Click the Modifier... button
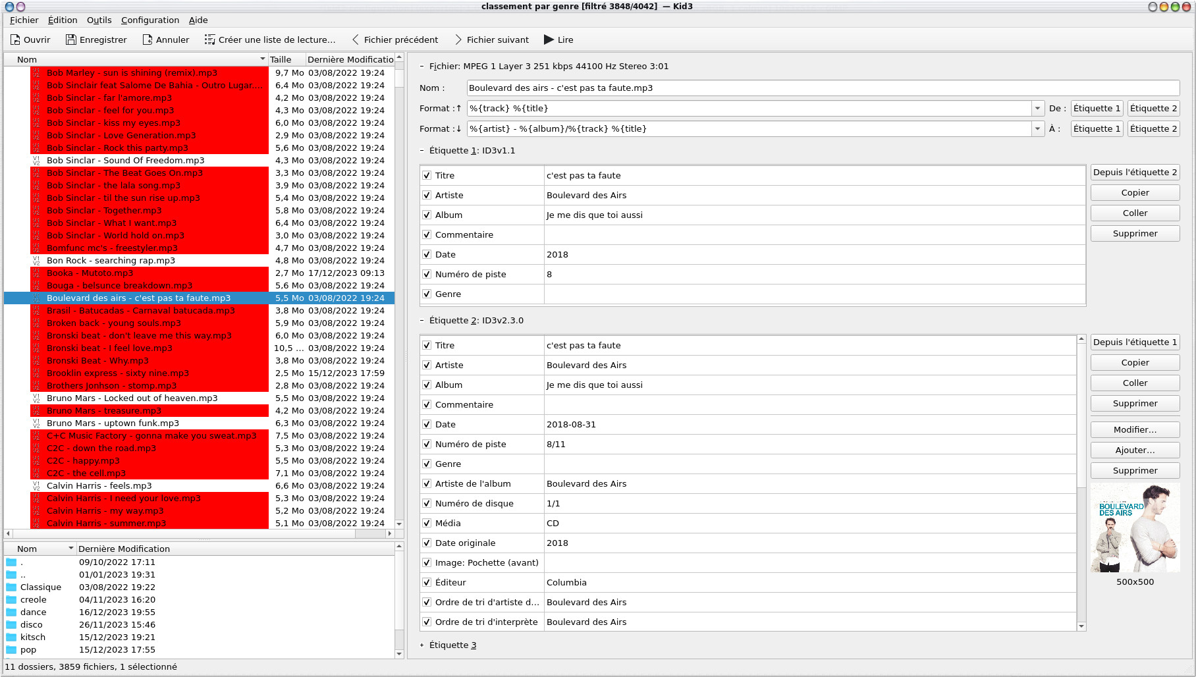 1135,430
